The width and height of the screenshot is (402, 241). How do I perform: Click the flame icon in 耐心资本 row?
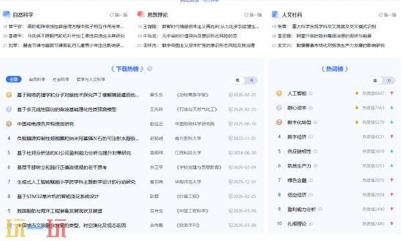pyautogui.click(x=356, y=108)
